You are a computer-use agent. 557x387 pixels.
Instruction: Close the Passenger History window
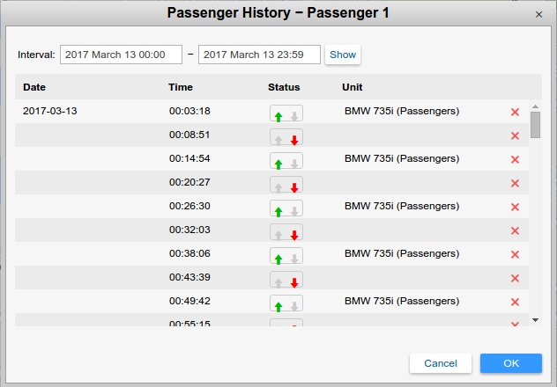(x=539, y=14)
